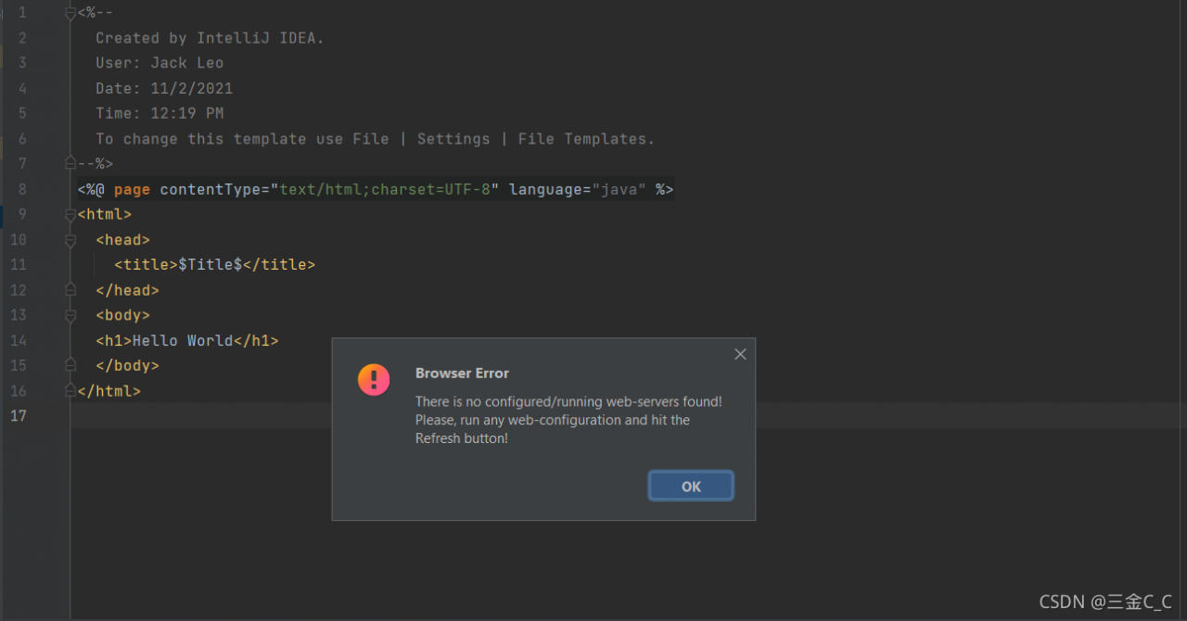Click the 'User: Jack Leo' comment line

pos(160,63)
